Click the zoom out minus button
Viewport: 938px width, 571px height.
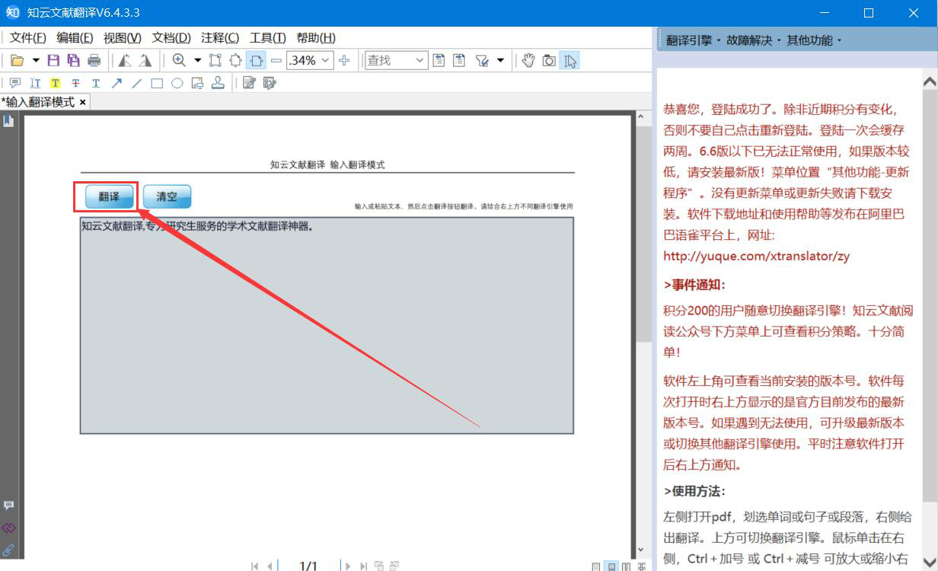276,60
